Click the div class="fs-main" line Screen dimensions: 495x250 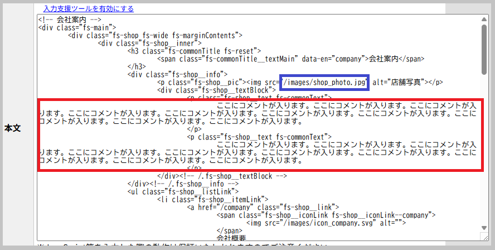[77, 27]
